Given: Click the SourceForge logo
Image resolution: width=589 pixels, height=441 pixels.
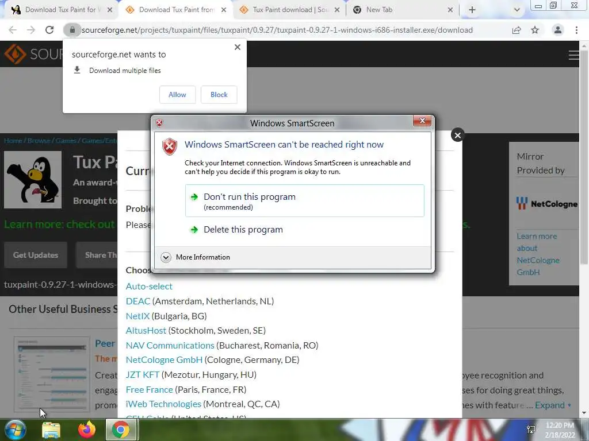Looking at the screenshot, I should (33, 54).
